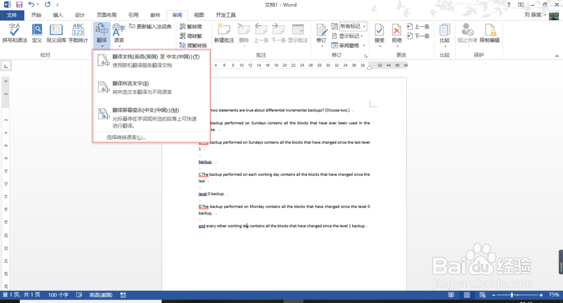Open the 比较 compare menu

point(445,35)
